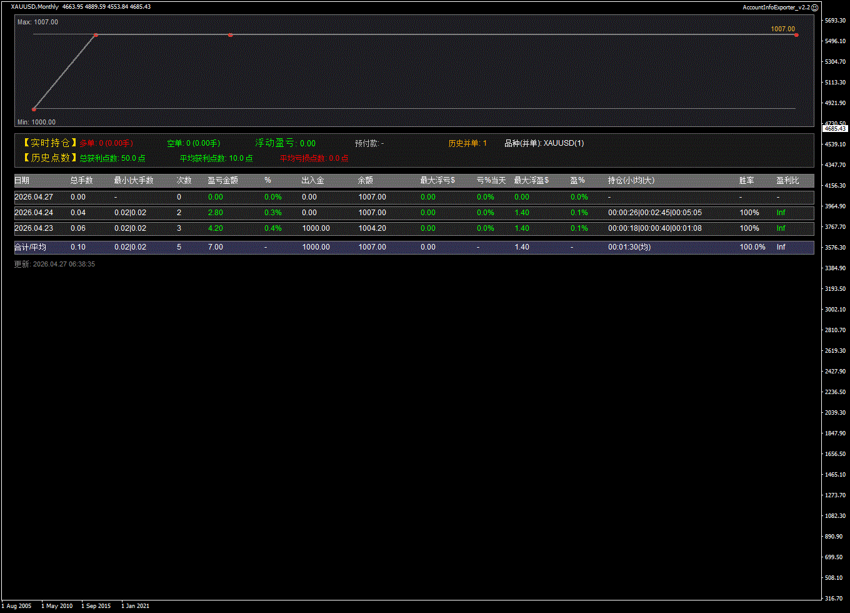The width and height of the screenshot is (850, 613).
Task: Click the 5693.30 price scale label
Action: coord(834,21)
